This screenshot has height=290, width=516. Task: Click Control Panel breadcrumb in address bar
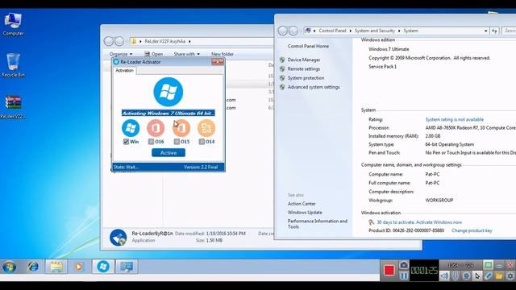pyautogui.click(x=332, y=31)
